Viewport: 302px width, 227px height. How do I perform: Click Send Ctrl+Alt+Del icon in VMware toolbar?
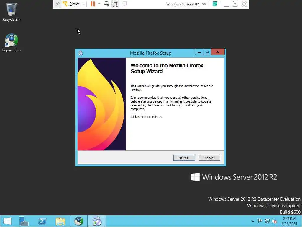(x=106, y=4)
